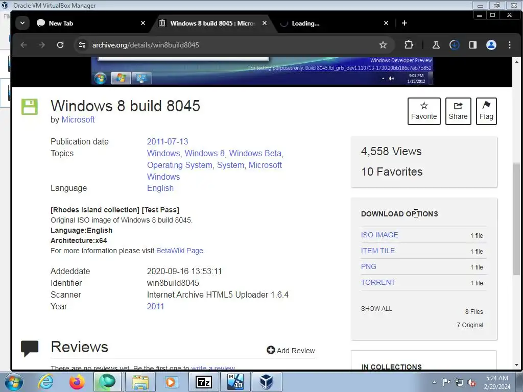Download the TORRENT option
Image resolution: width=523 pixels, height=392 pixels.
pos(378,282)
